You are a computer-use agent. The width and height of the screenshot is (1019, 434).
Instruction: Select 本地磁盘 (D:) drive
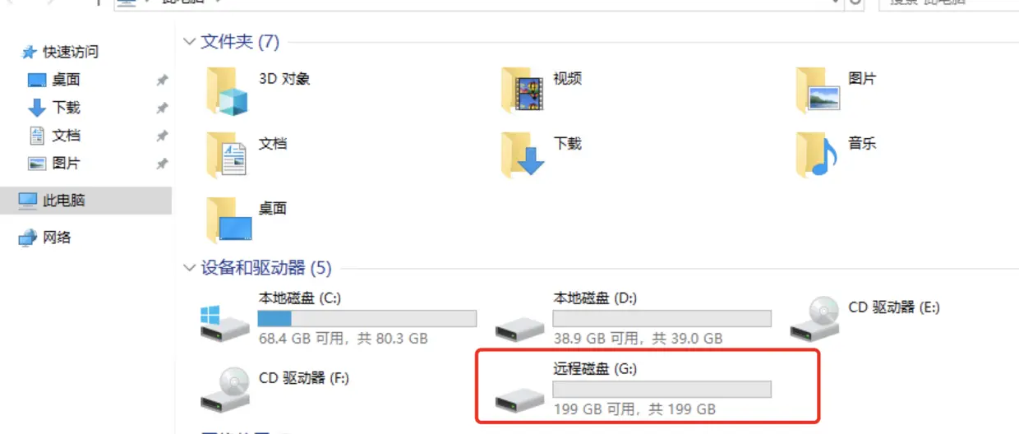point(634,317)
